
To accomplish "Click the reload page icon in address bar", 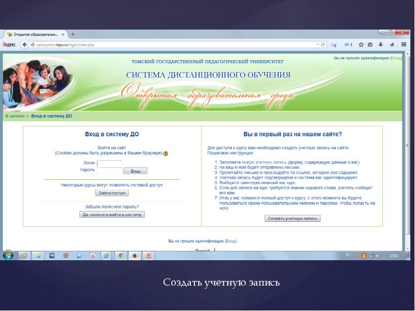I will (323, 45).
